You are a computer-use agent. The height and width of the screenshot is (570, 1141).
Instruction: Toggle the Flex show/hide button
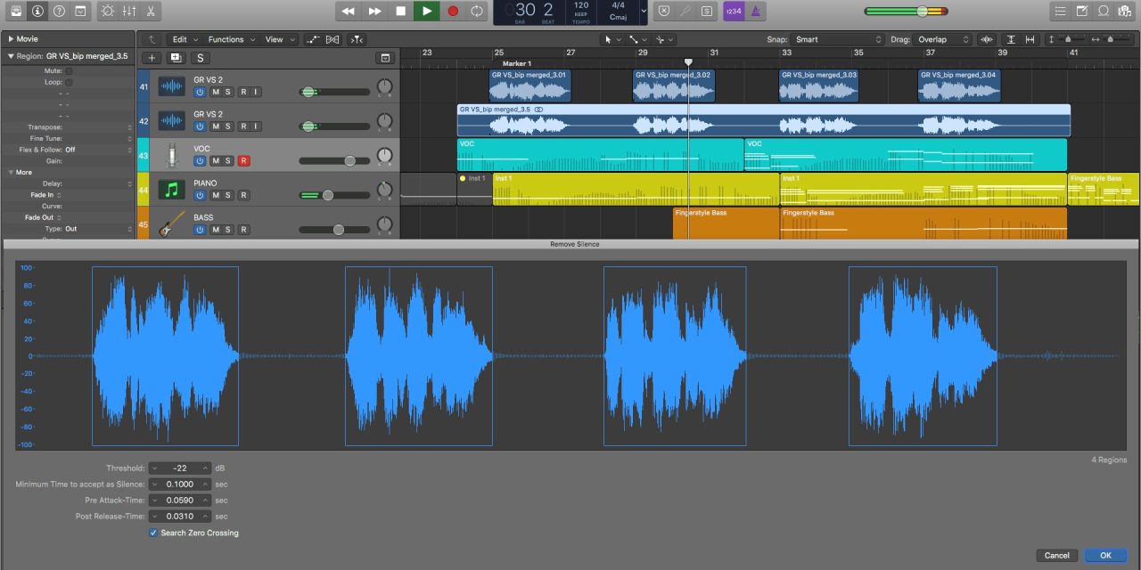pyautogui.click(x=332, y=39)
